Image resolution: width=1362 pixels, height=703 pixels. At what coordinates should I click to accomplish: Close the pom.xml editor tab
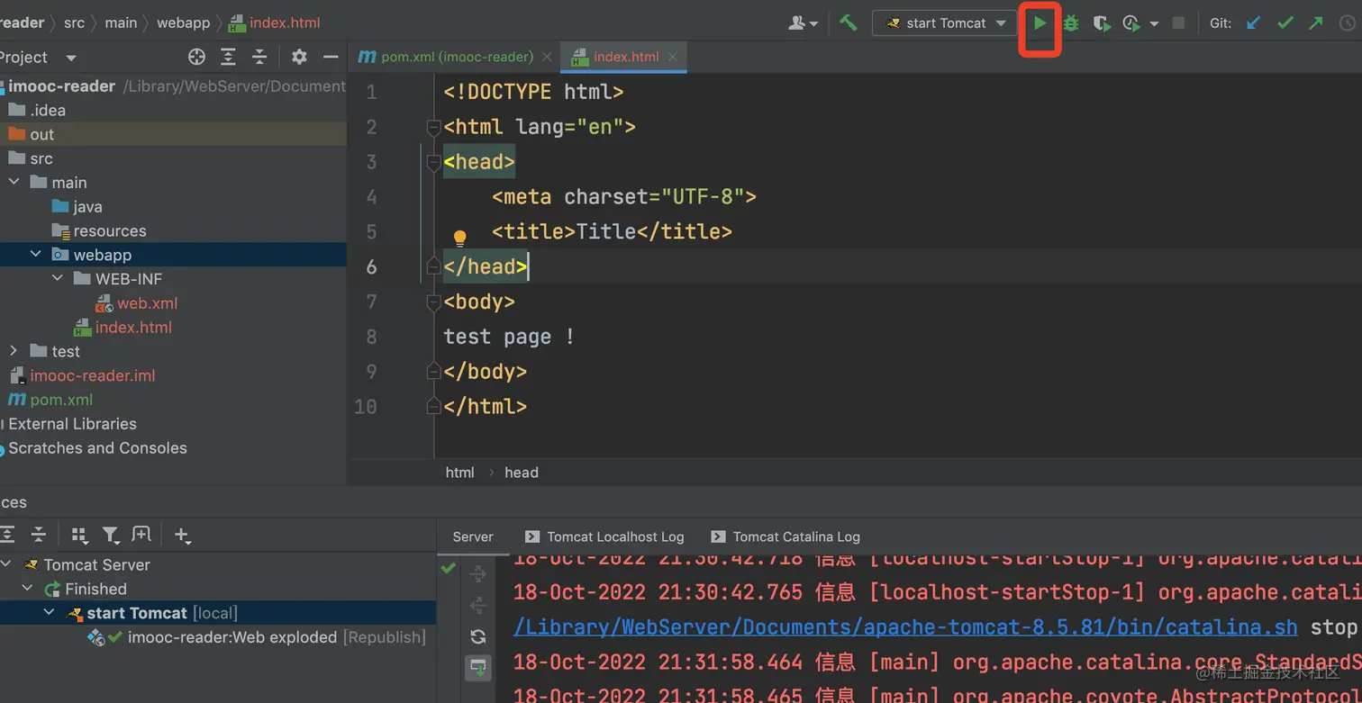point(546,57)
